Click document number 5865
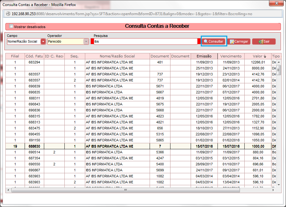Screen dimensions: 286x207 (160, 140)
